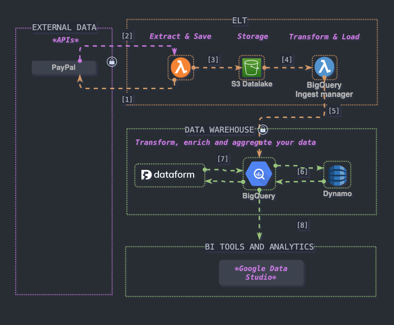394x325 pixels.
Task: Select the EXTERNAL DATA group title
Action: [x=65, y=27]
